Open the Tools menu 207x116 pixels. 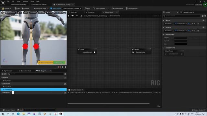click(32, 1)
